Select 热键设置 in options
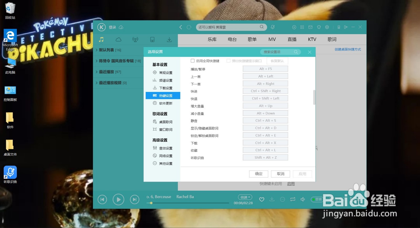420x228 pixels. coord(163,96)
